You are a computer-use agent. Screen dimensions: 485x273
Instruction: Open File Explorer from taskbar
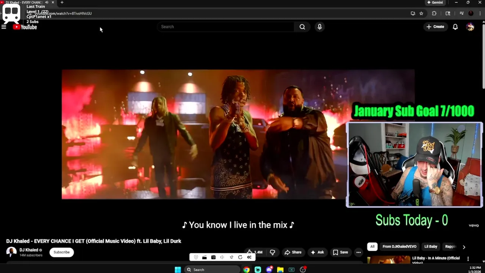280,270
